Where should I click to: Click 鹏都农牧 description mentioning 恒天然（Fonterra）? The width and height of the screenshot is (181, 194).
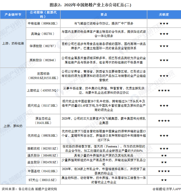[104, 149]
